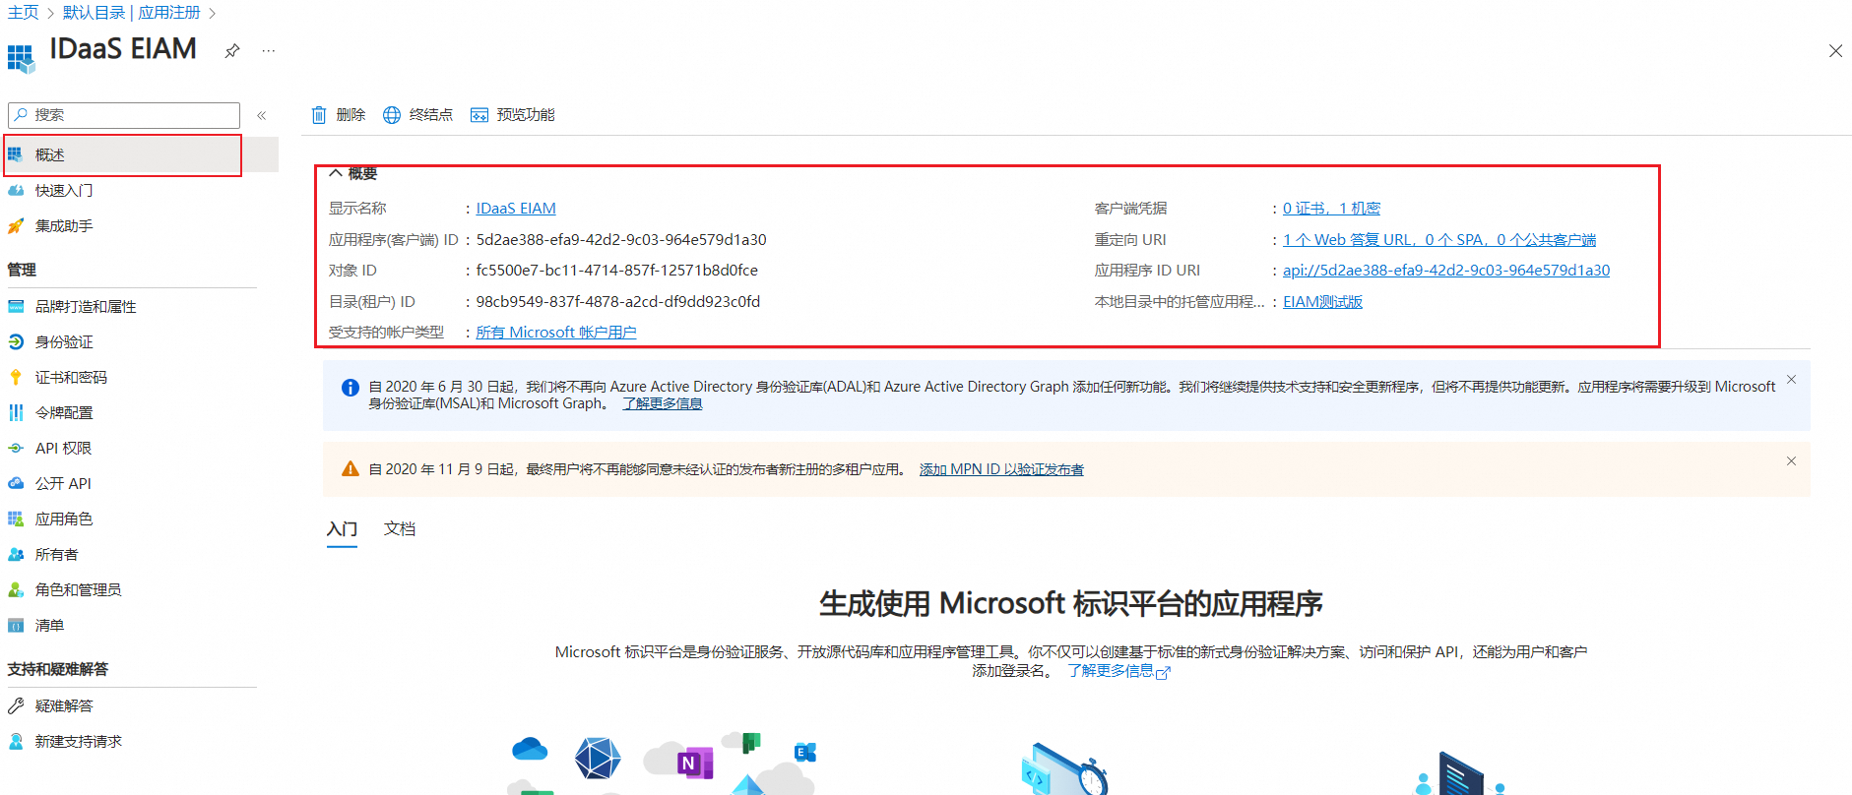Click the 所有者 people icon
Viewport: 1852px width, 795px height.
16,554
